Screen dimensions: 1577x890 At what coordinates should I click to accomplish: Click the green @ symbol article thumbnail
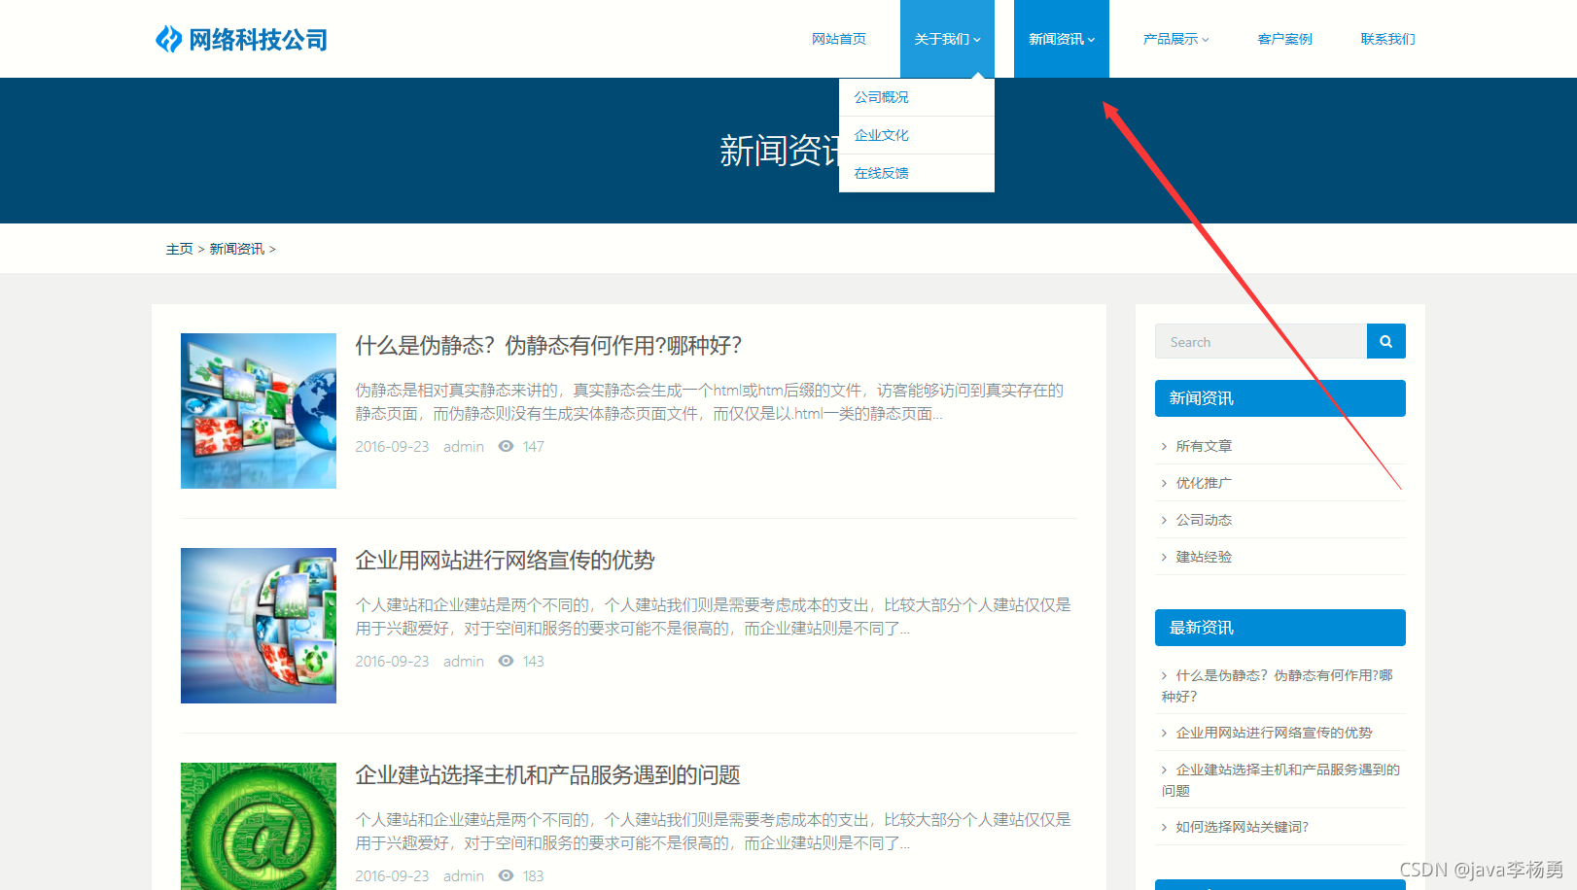pyautogui.click(x=259, y=826)
